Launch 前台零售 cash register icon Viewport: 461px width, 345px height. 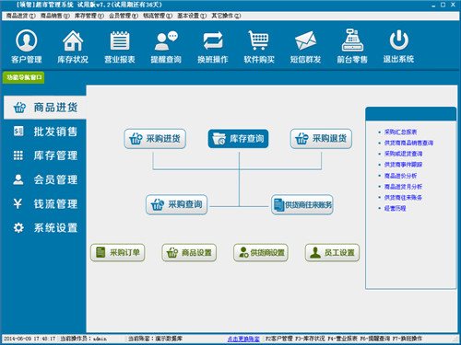352,46
